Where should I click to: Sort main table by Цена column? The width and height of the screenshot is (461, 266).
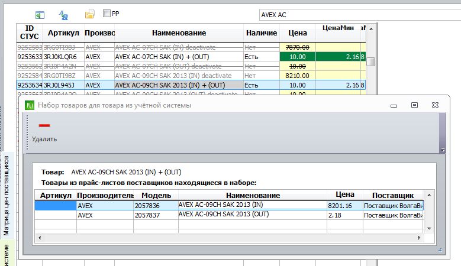pyautogui.click(x=297, y=33)
